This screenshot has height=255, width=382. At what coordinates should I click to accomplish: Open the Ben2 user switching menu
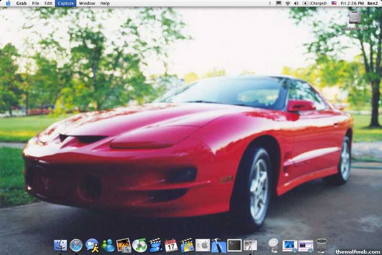tap(372, 3)
